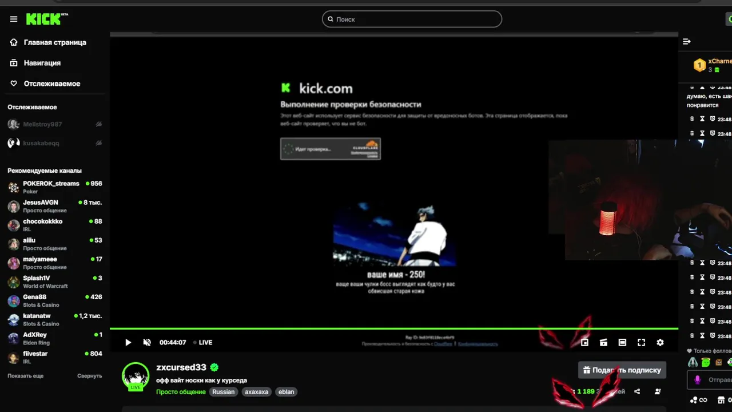The width and height of the screenshot is (732, 412).
Task: Collapse recommended list with Свернуть
Action: pyautogui.click(x=90, y=376)
